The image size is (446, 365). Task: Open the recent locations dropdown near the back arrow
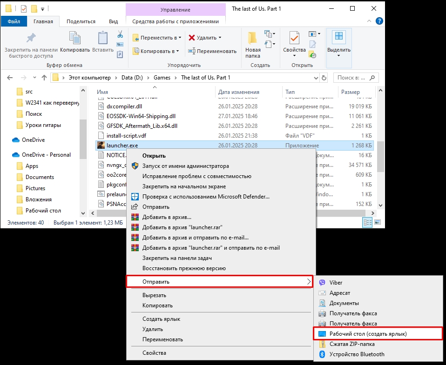pyautogui.click(x=34, y=78)
